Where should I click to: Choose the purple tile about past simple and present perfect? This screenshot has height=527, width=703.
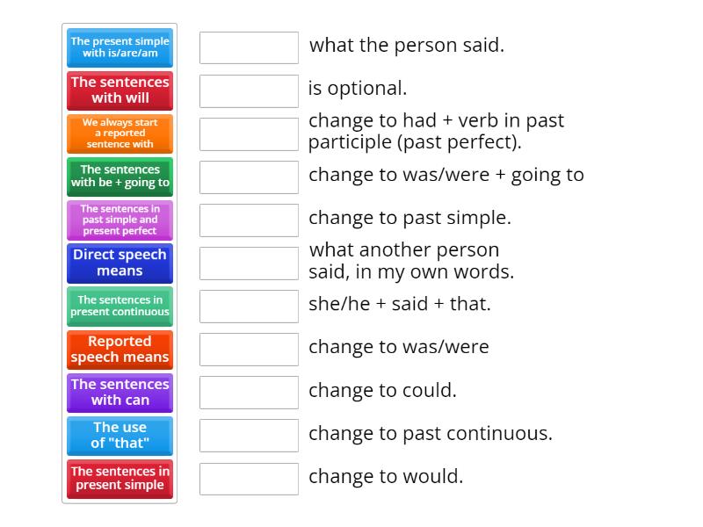(120, 220)
